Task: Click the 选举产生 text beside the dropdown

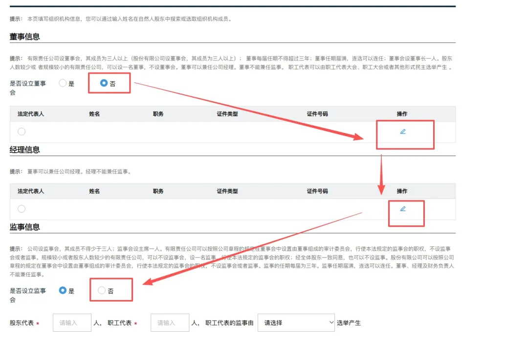Action: [x=348, y=322]
